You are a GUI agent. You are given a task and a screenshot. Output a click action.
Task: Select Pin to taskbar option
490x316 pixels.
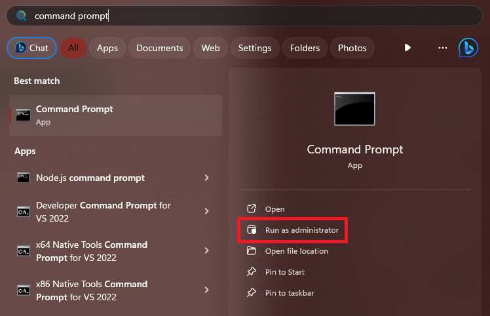(290, 293)
